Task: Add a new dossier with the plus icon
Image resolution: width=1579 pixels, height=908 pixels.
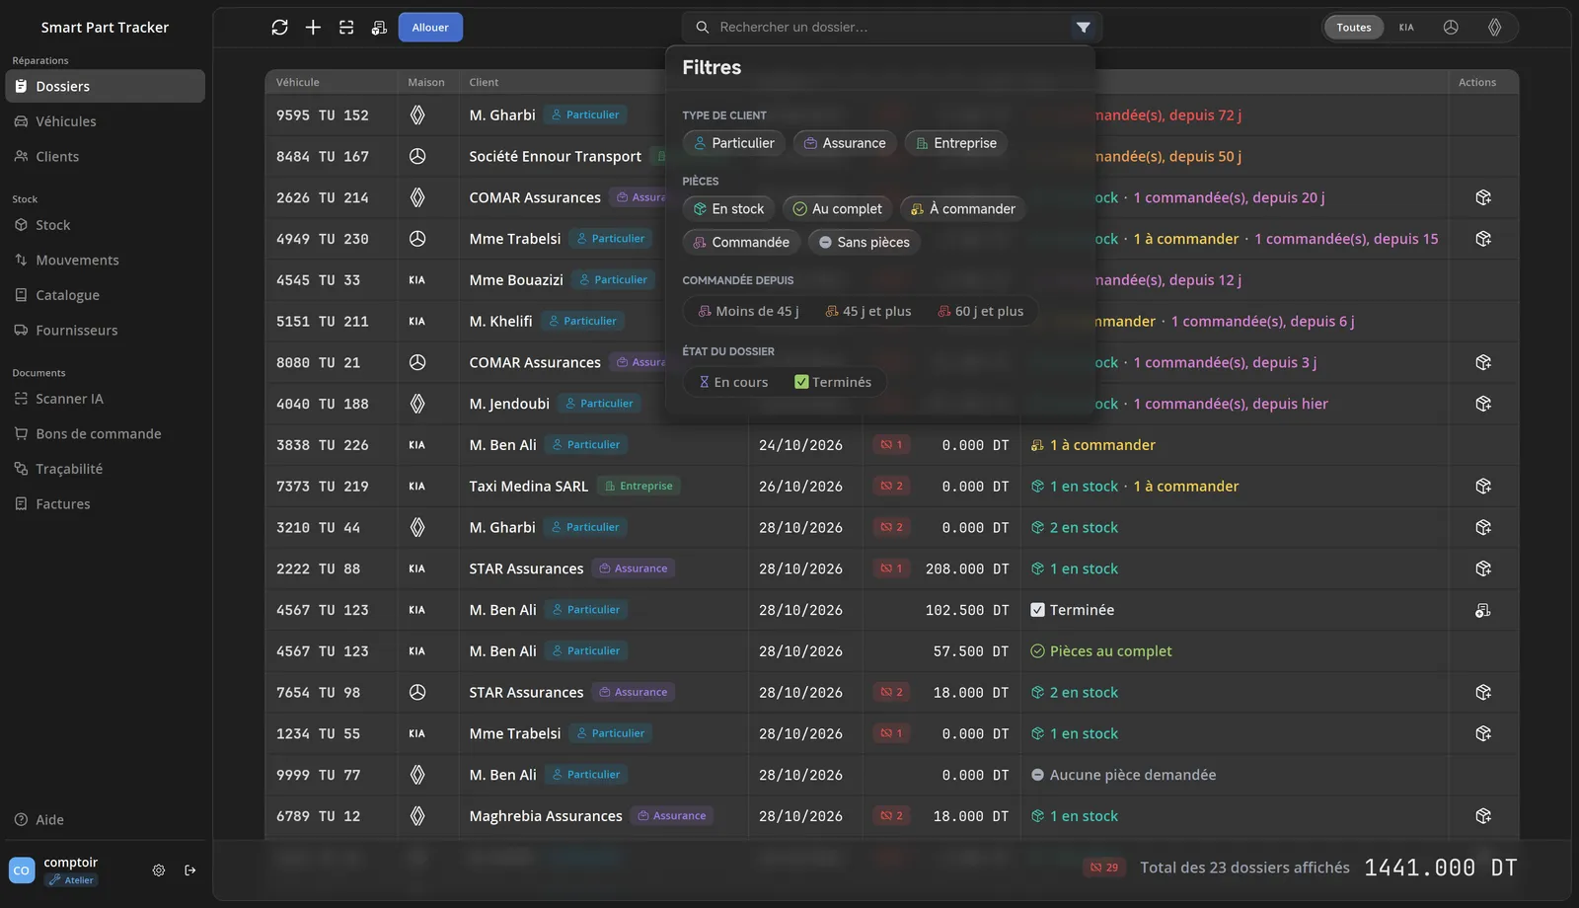Action: tap(313, 28)
